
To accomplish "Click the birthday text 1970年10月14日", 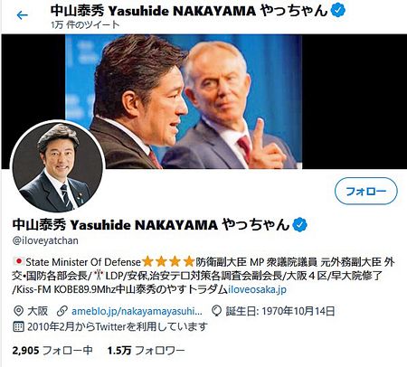I will tap(298, 311).
